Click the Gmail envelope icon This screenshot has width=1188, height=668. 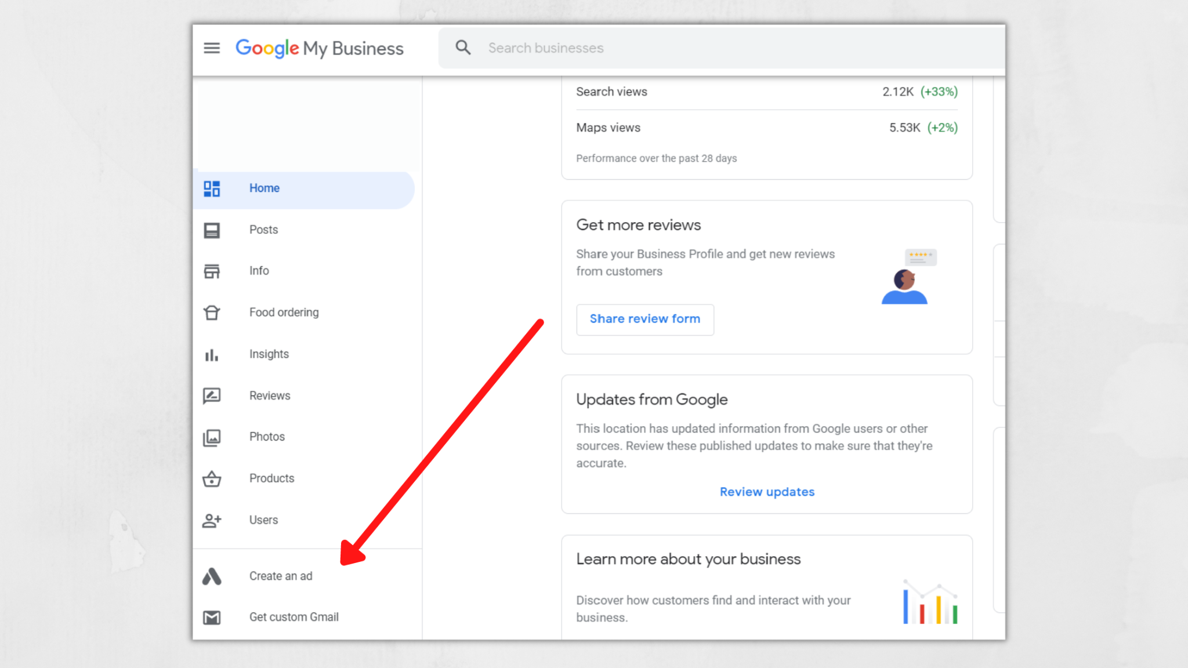tap(212, 618)
